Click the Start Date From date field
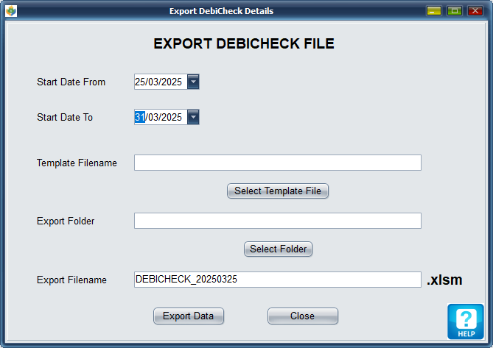The image size is (493, 348). pos(160,82)
